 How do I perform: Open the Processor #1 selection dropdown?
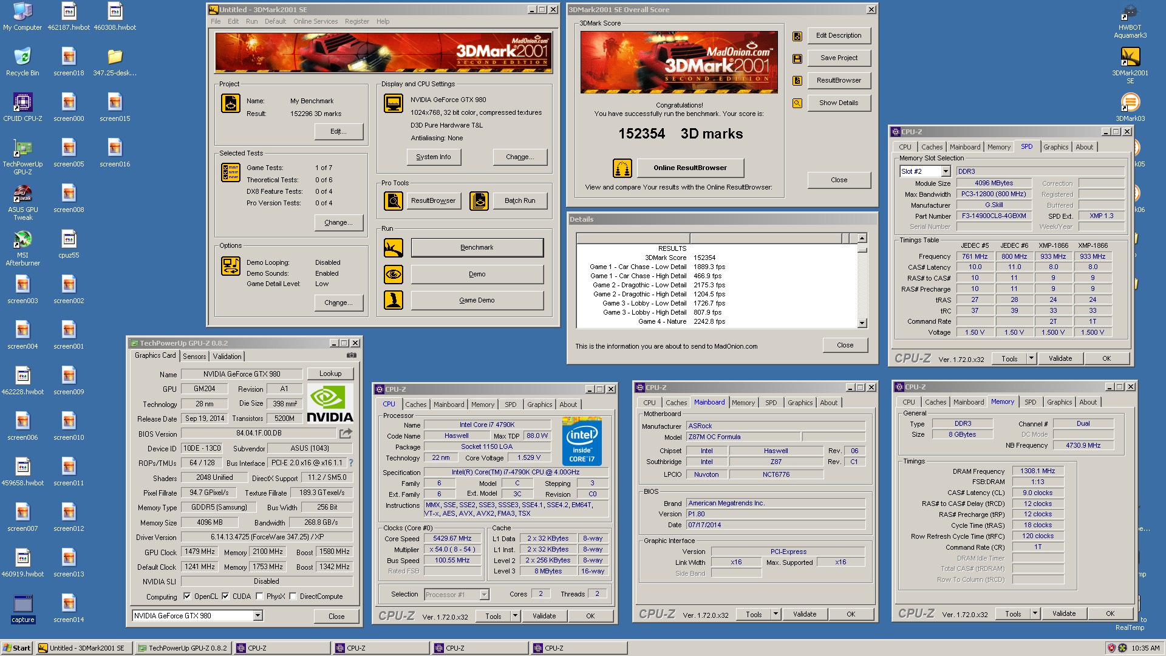coord(484,595)
